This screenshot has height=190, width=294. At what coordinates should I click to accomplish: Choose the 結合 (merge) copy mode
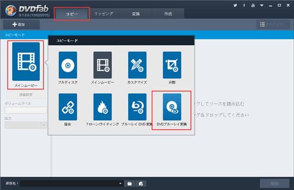[68, 107]
